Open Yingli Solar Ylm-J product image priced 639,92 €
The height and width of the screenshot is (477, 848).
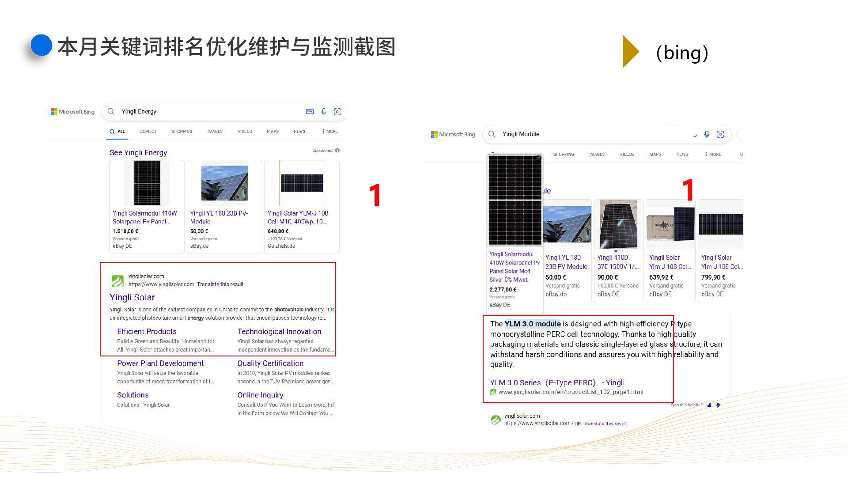[670, 224]
